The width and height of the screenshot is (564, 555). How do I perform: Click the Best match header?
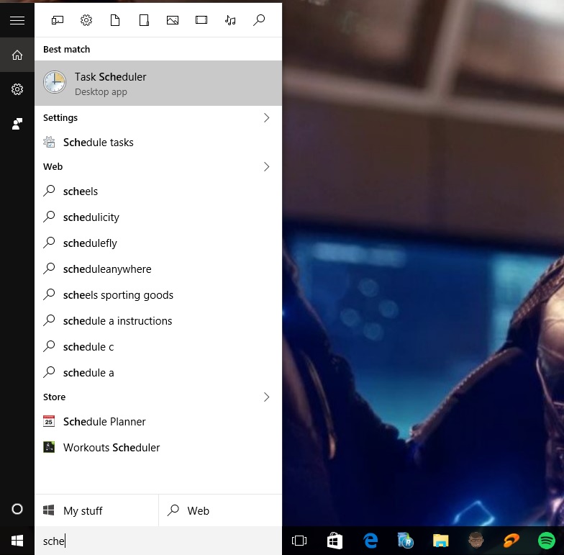coord(66,49)
